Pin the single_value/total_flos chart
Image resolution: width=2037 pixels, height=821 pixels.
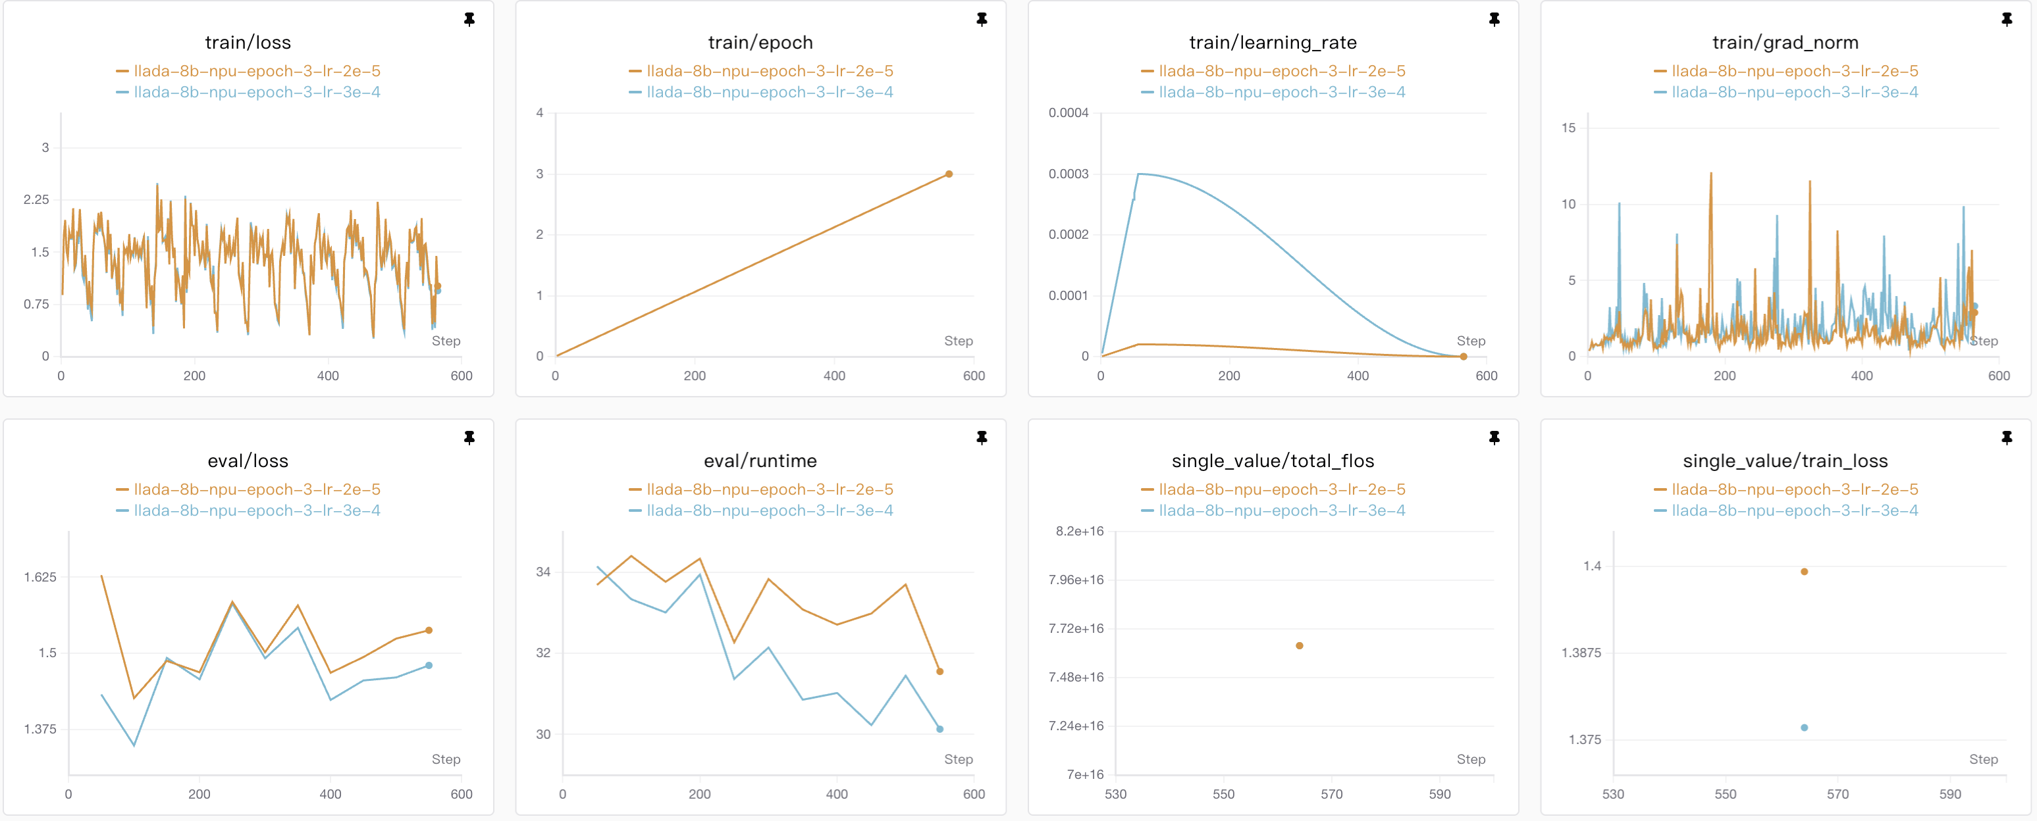(1494, 437)
